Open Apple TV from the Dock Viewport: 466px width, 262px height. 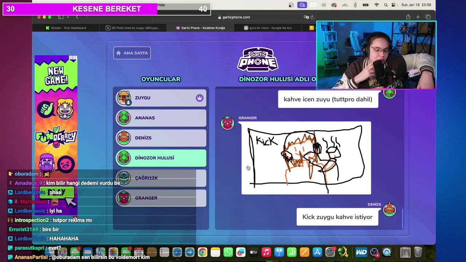click(253, 252)
